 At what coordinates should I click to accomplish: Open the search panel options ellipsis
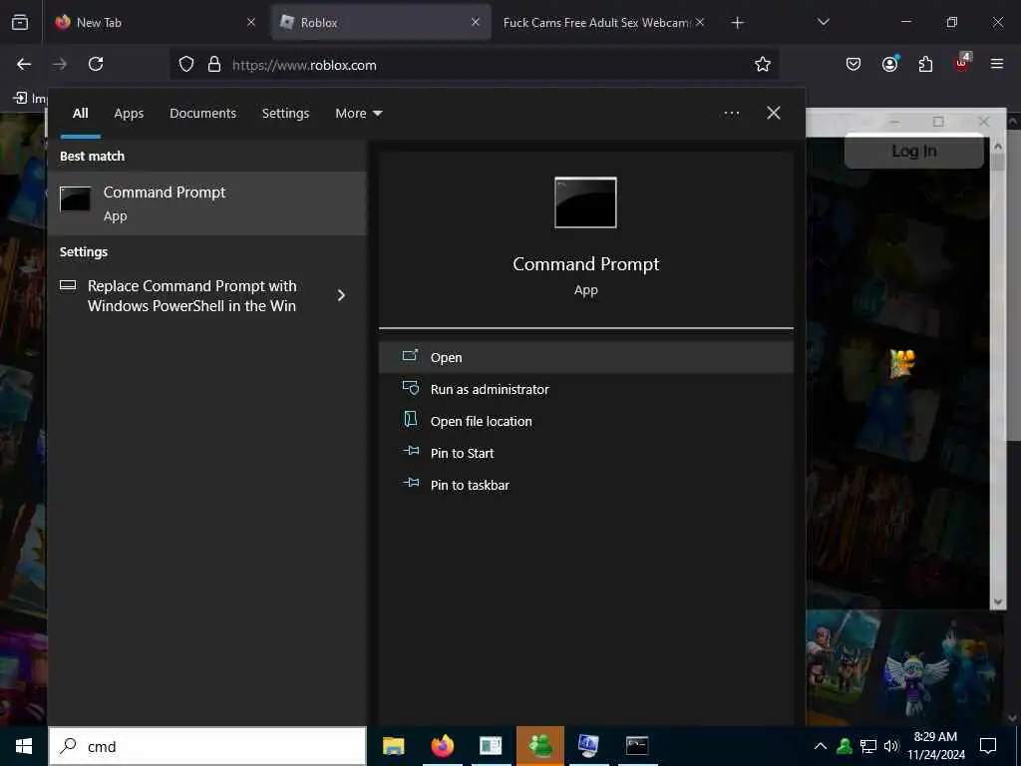click(731, 114)
